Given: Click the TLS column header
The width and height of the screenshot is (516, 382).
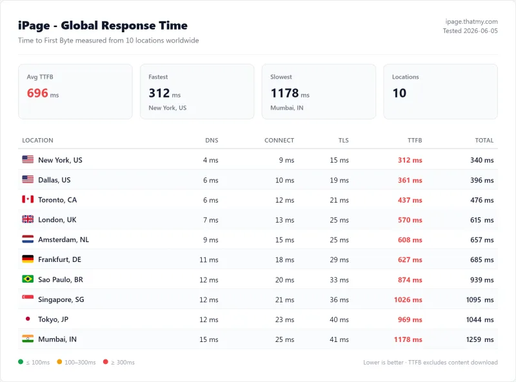Looking at the screenshot, I should coord(343,140).
